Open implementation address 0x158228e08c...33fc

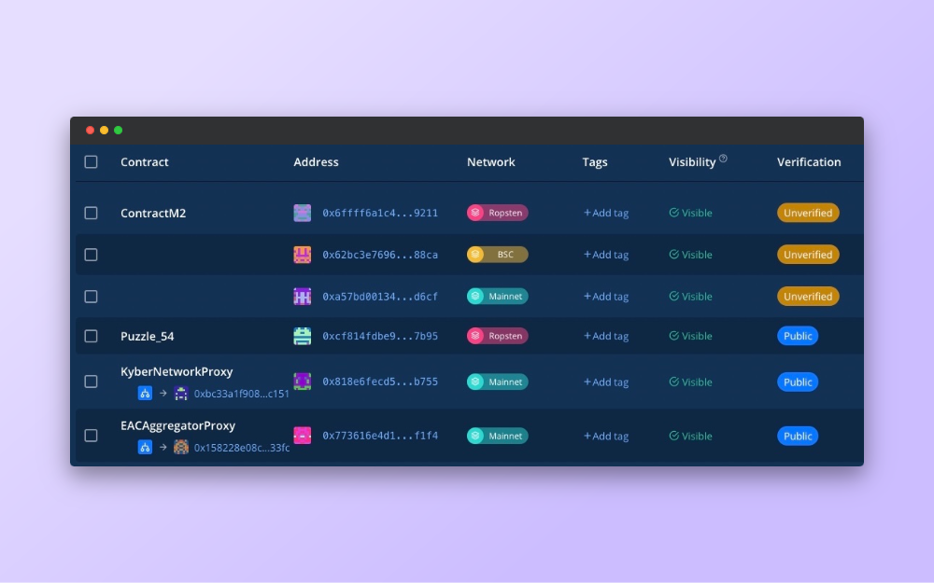[x=242, y=448]
